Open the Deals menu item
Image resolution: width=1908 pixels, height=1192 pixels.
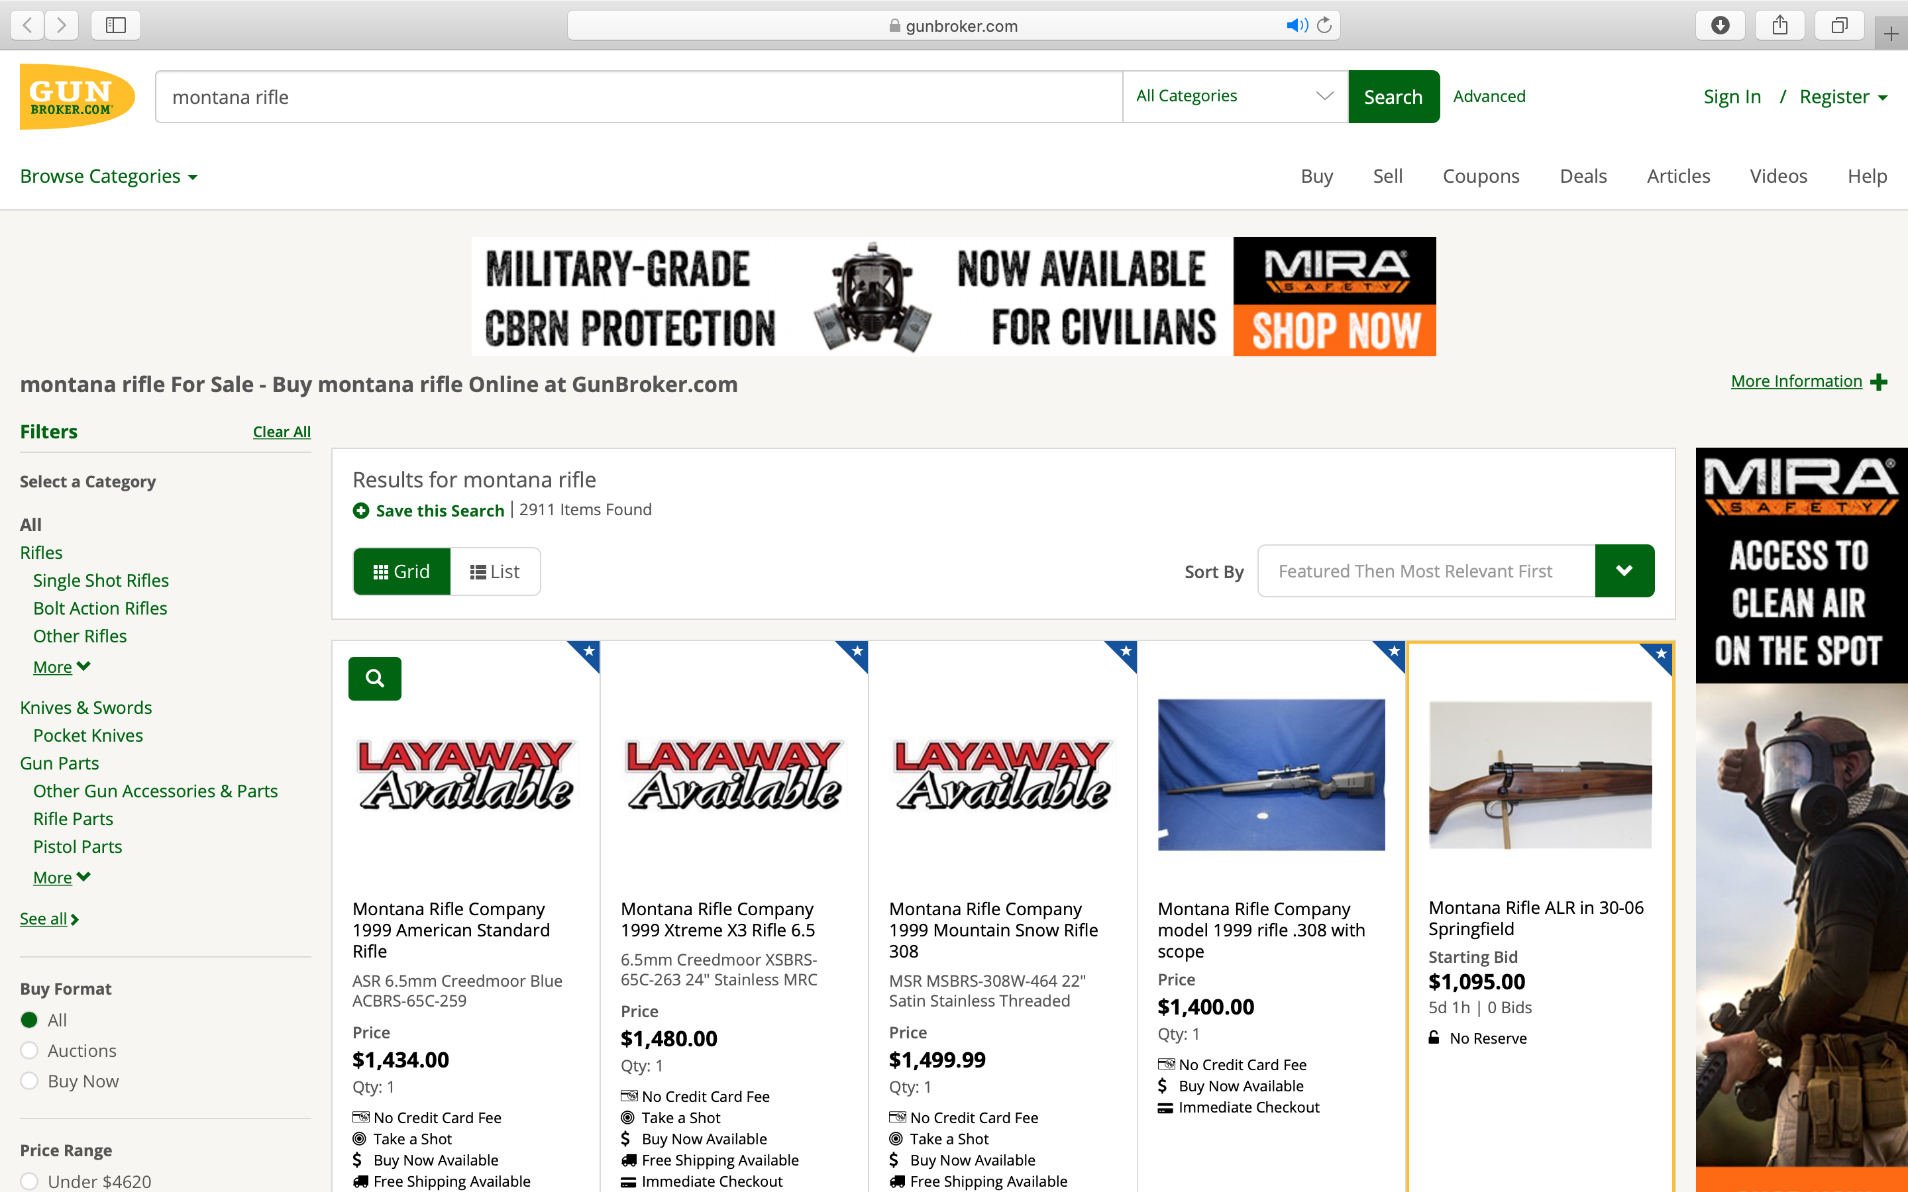[x=1583, y=175]
